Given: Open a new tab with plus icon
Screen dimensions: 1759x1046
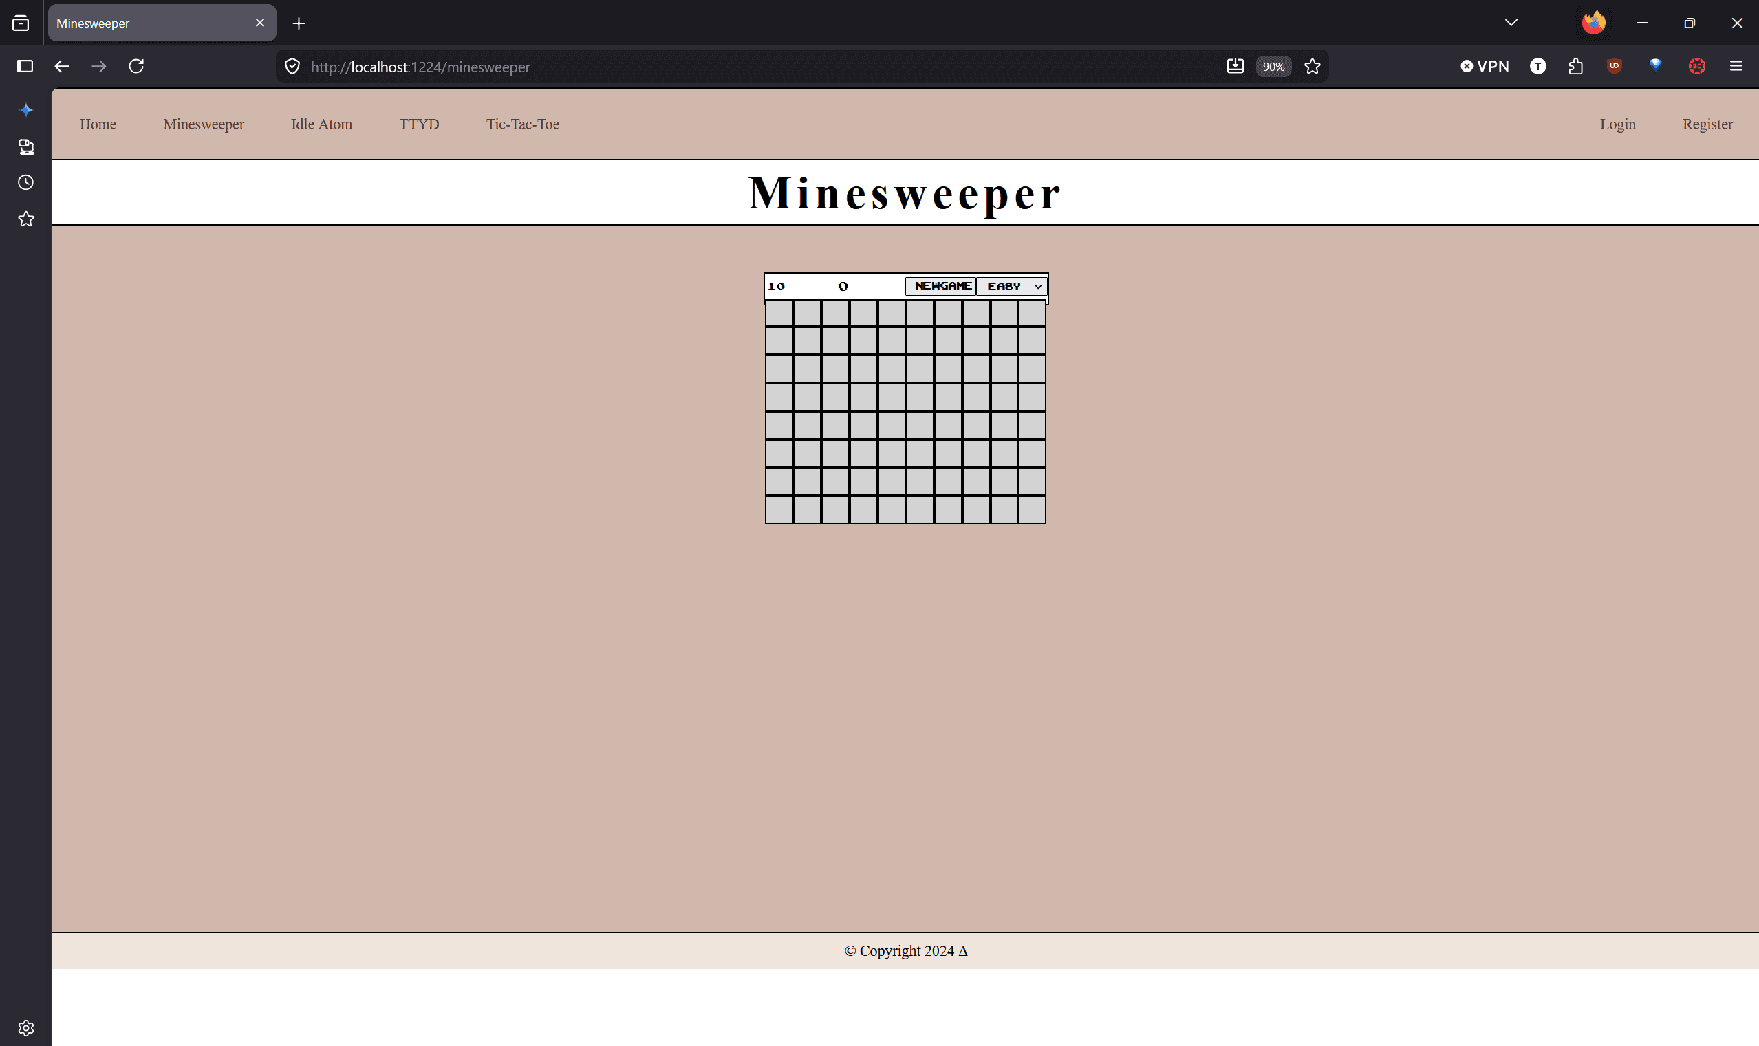Looking at the screenshot, I should [299, 23].
